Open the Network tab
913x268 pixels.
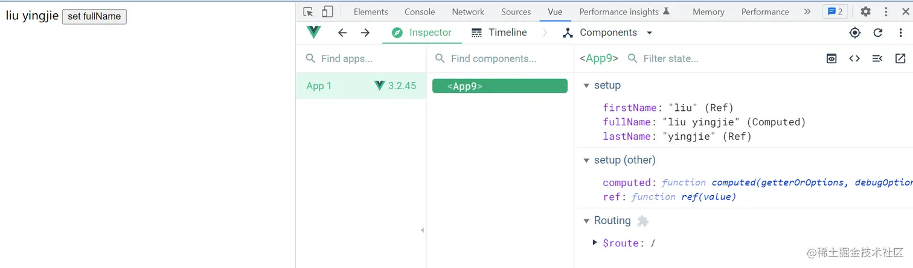click(468, 11)
